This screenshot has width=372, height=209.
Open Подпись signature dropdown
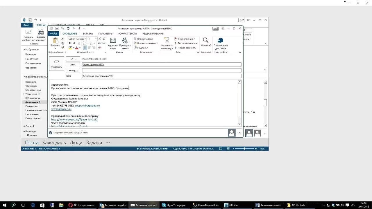(141, 48)
